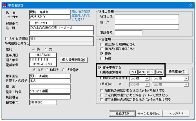Open the 1月1日の city dropdown
This screenshot has width=196, height=121.
[x=186, y=85]
